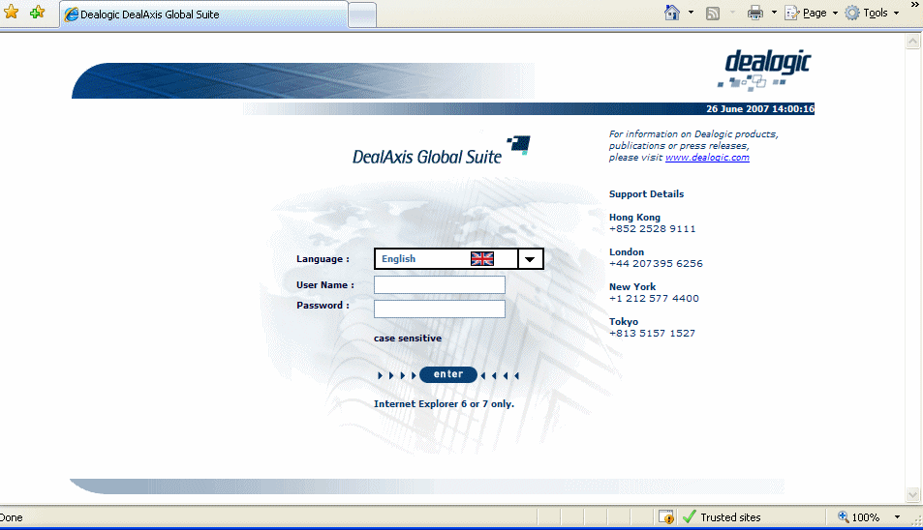Click the popup blocked status bar icon
The height and width of the screenshot is (530, 923).
pyautogui.click(x=666, y=517)
